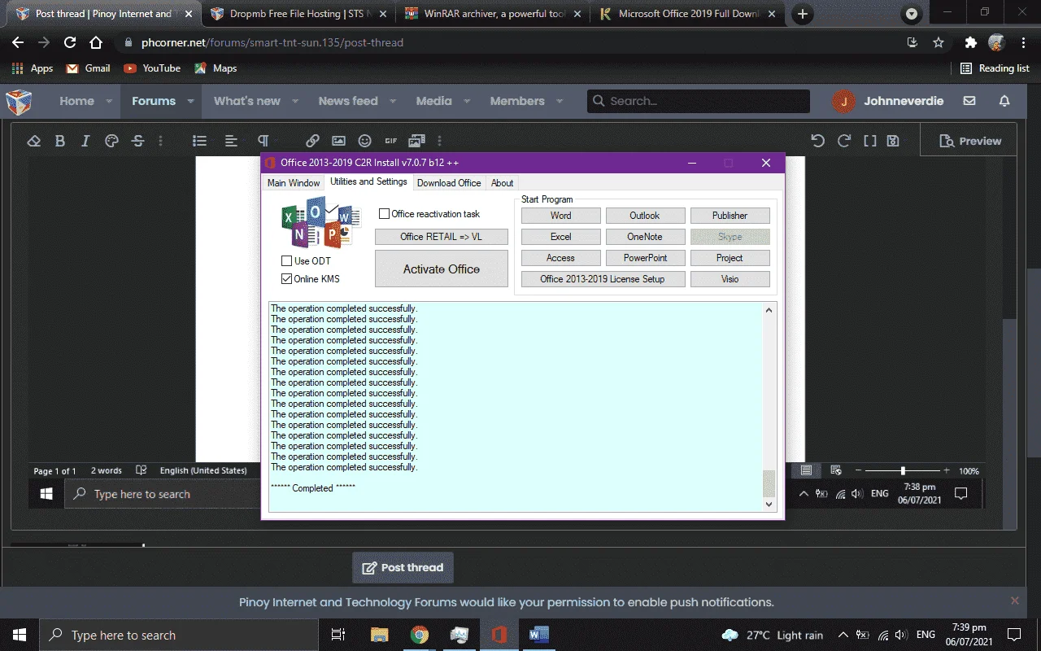Click the GIF icon in editor toolbar

tap(390, 141)
